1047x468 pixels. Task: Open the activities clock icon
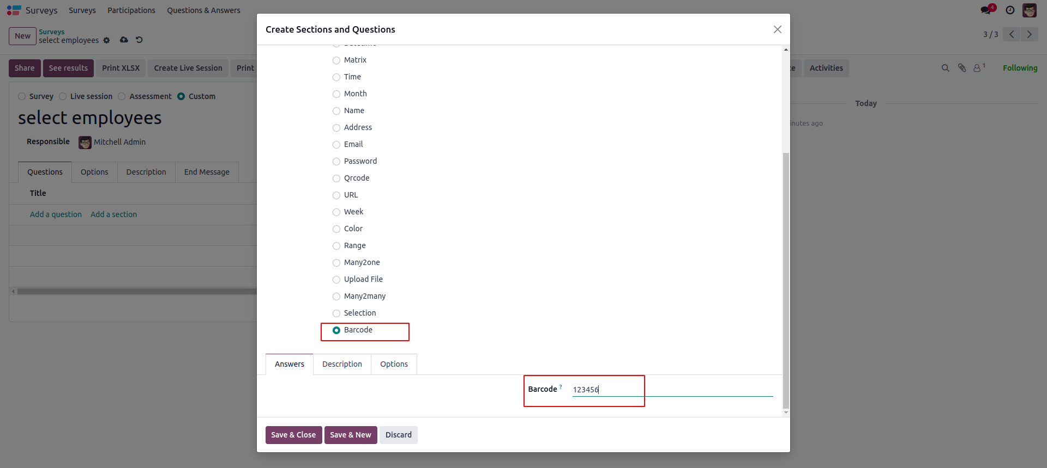point(1010,10)
